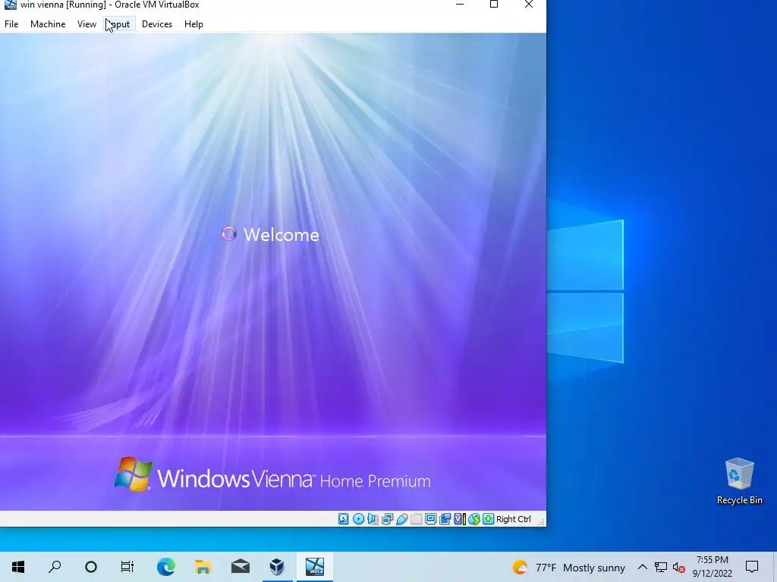Open the USB devices indicator
777x582 pixels.
(x=402, y=518)
